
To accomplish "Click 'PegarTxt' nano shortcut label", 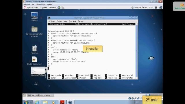I will 112,78.
